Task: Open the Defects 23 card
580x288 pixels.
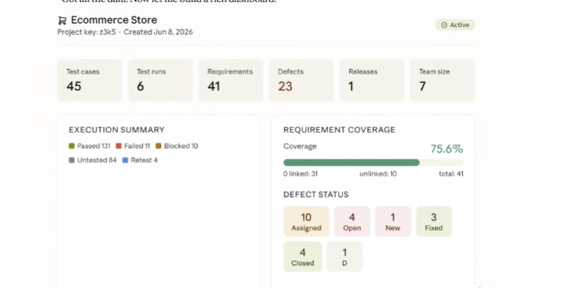Action: [x=301, y=80]
